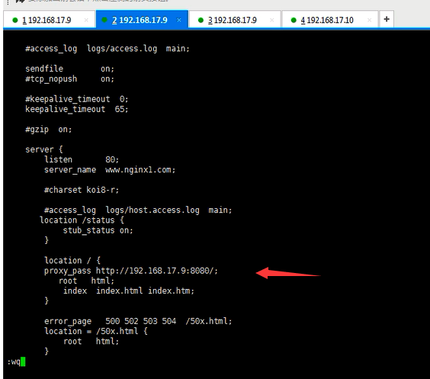This screenshot has width=430, height=379.
Task: Click the location /status line
Action: point(82,220)
